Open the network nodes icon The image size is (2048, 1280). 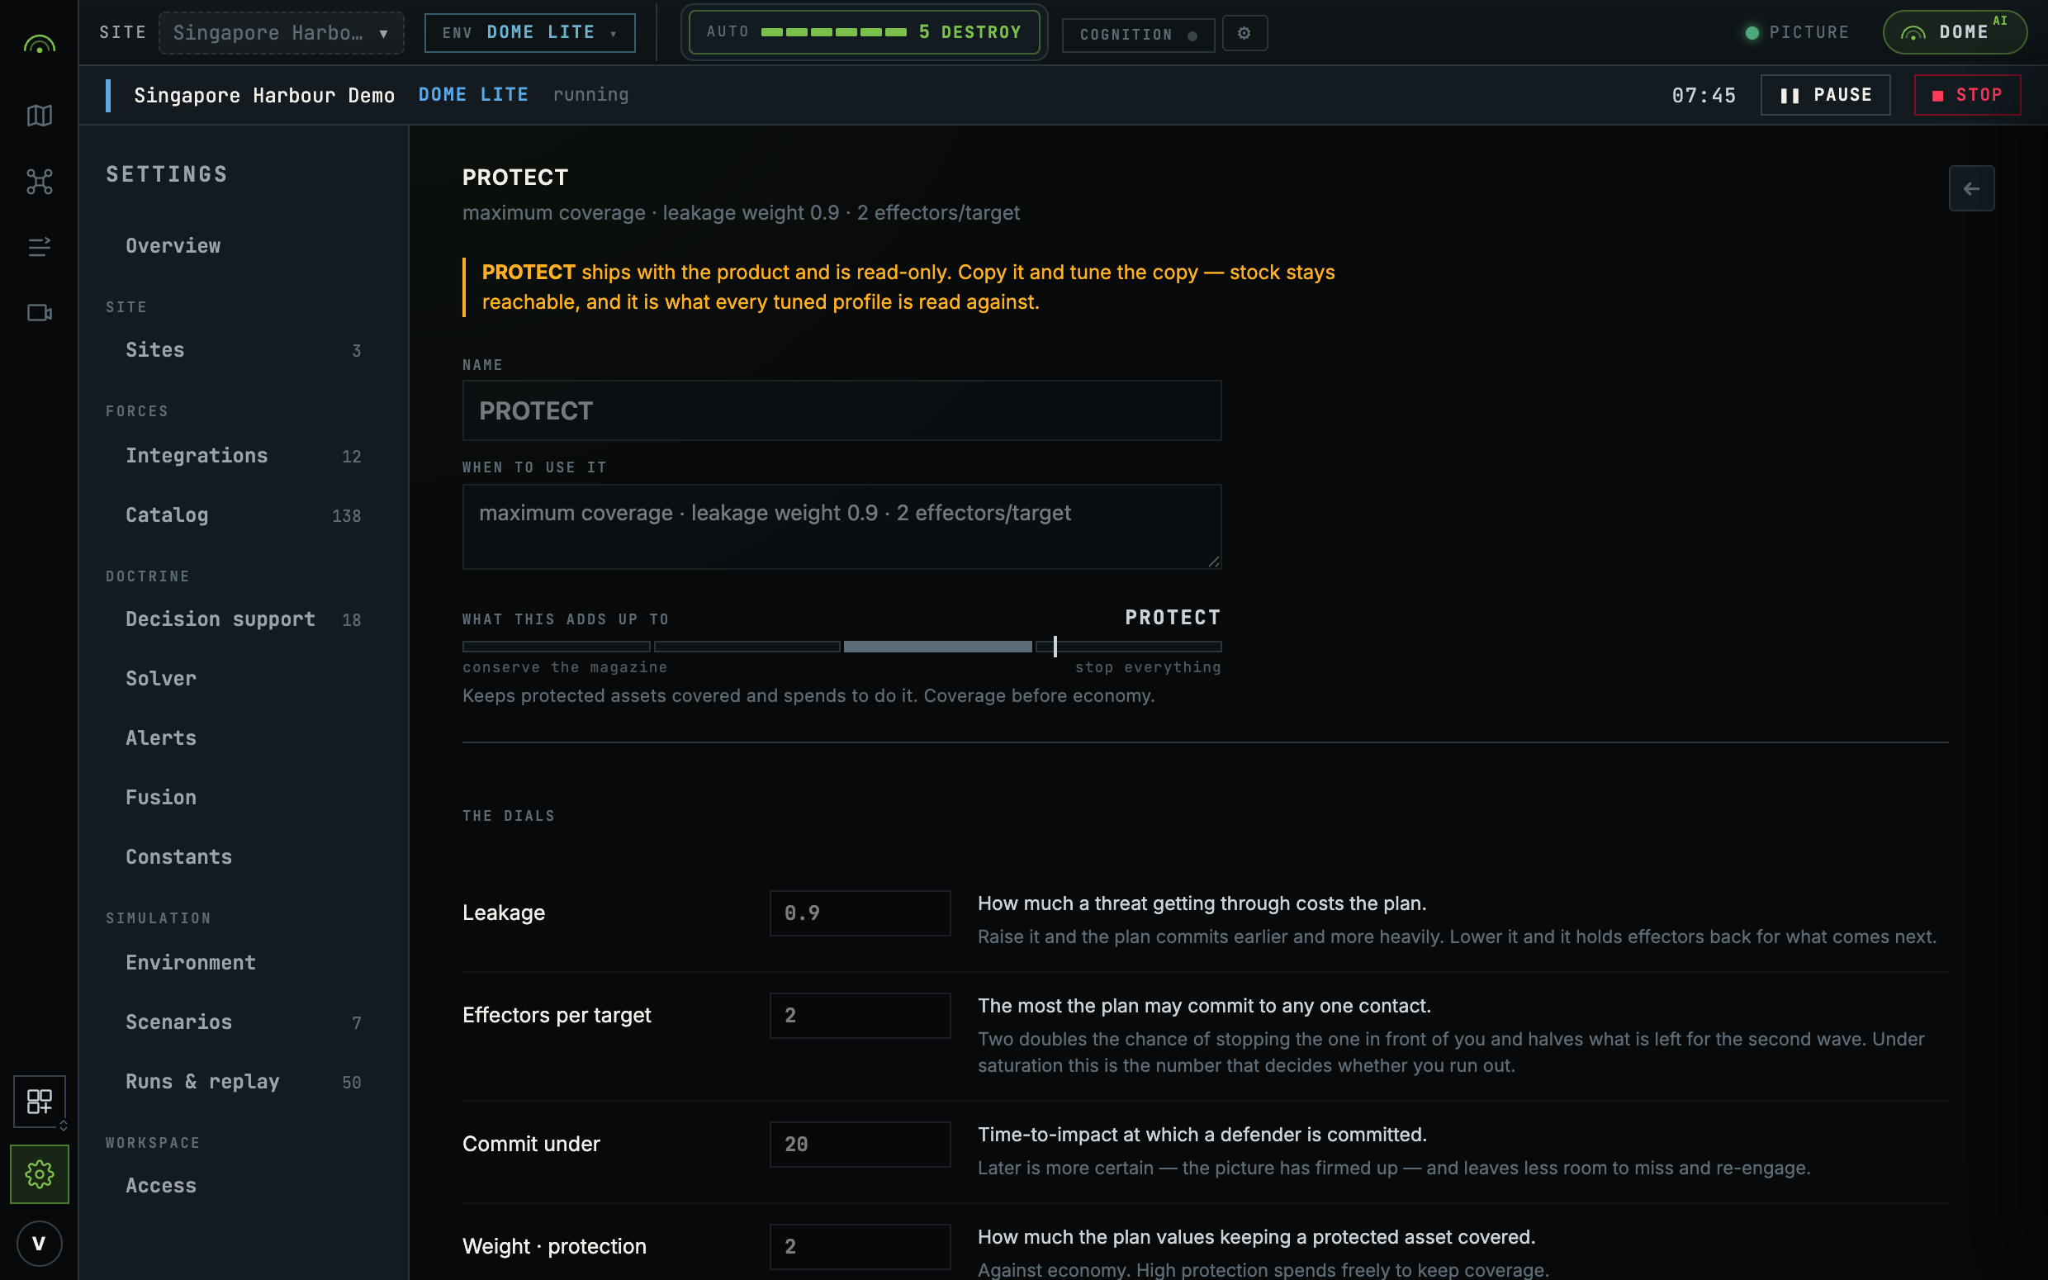coord(39,181)
